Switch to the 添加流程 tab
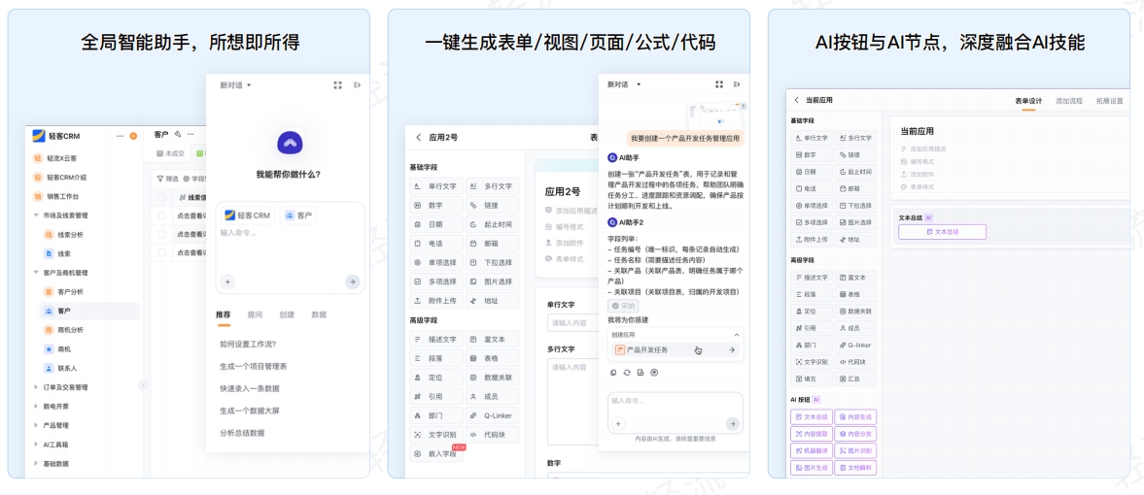This screenshot has width=1144, height=495. click(1068, 100)
